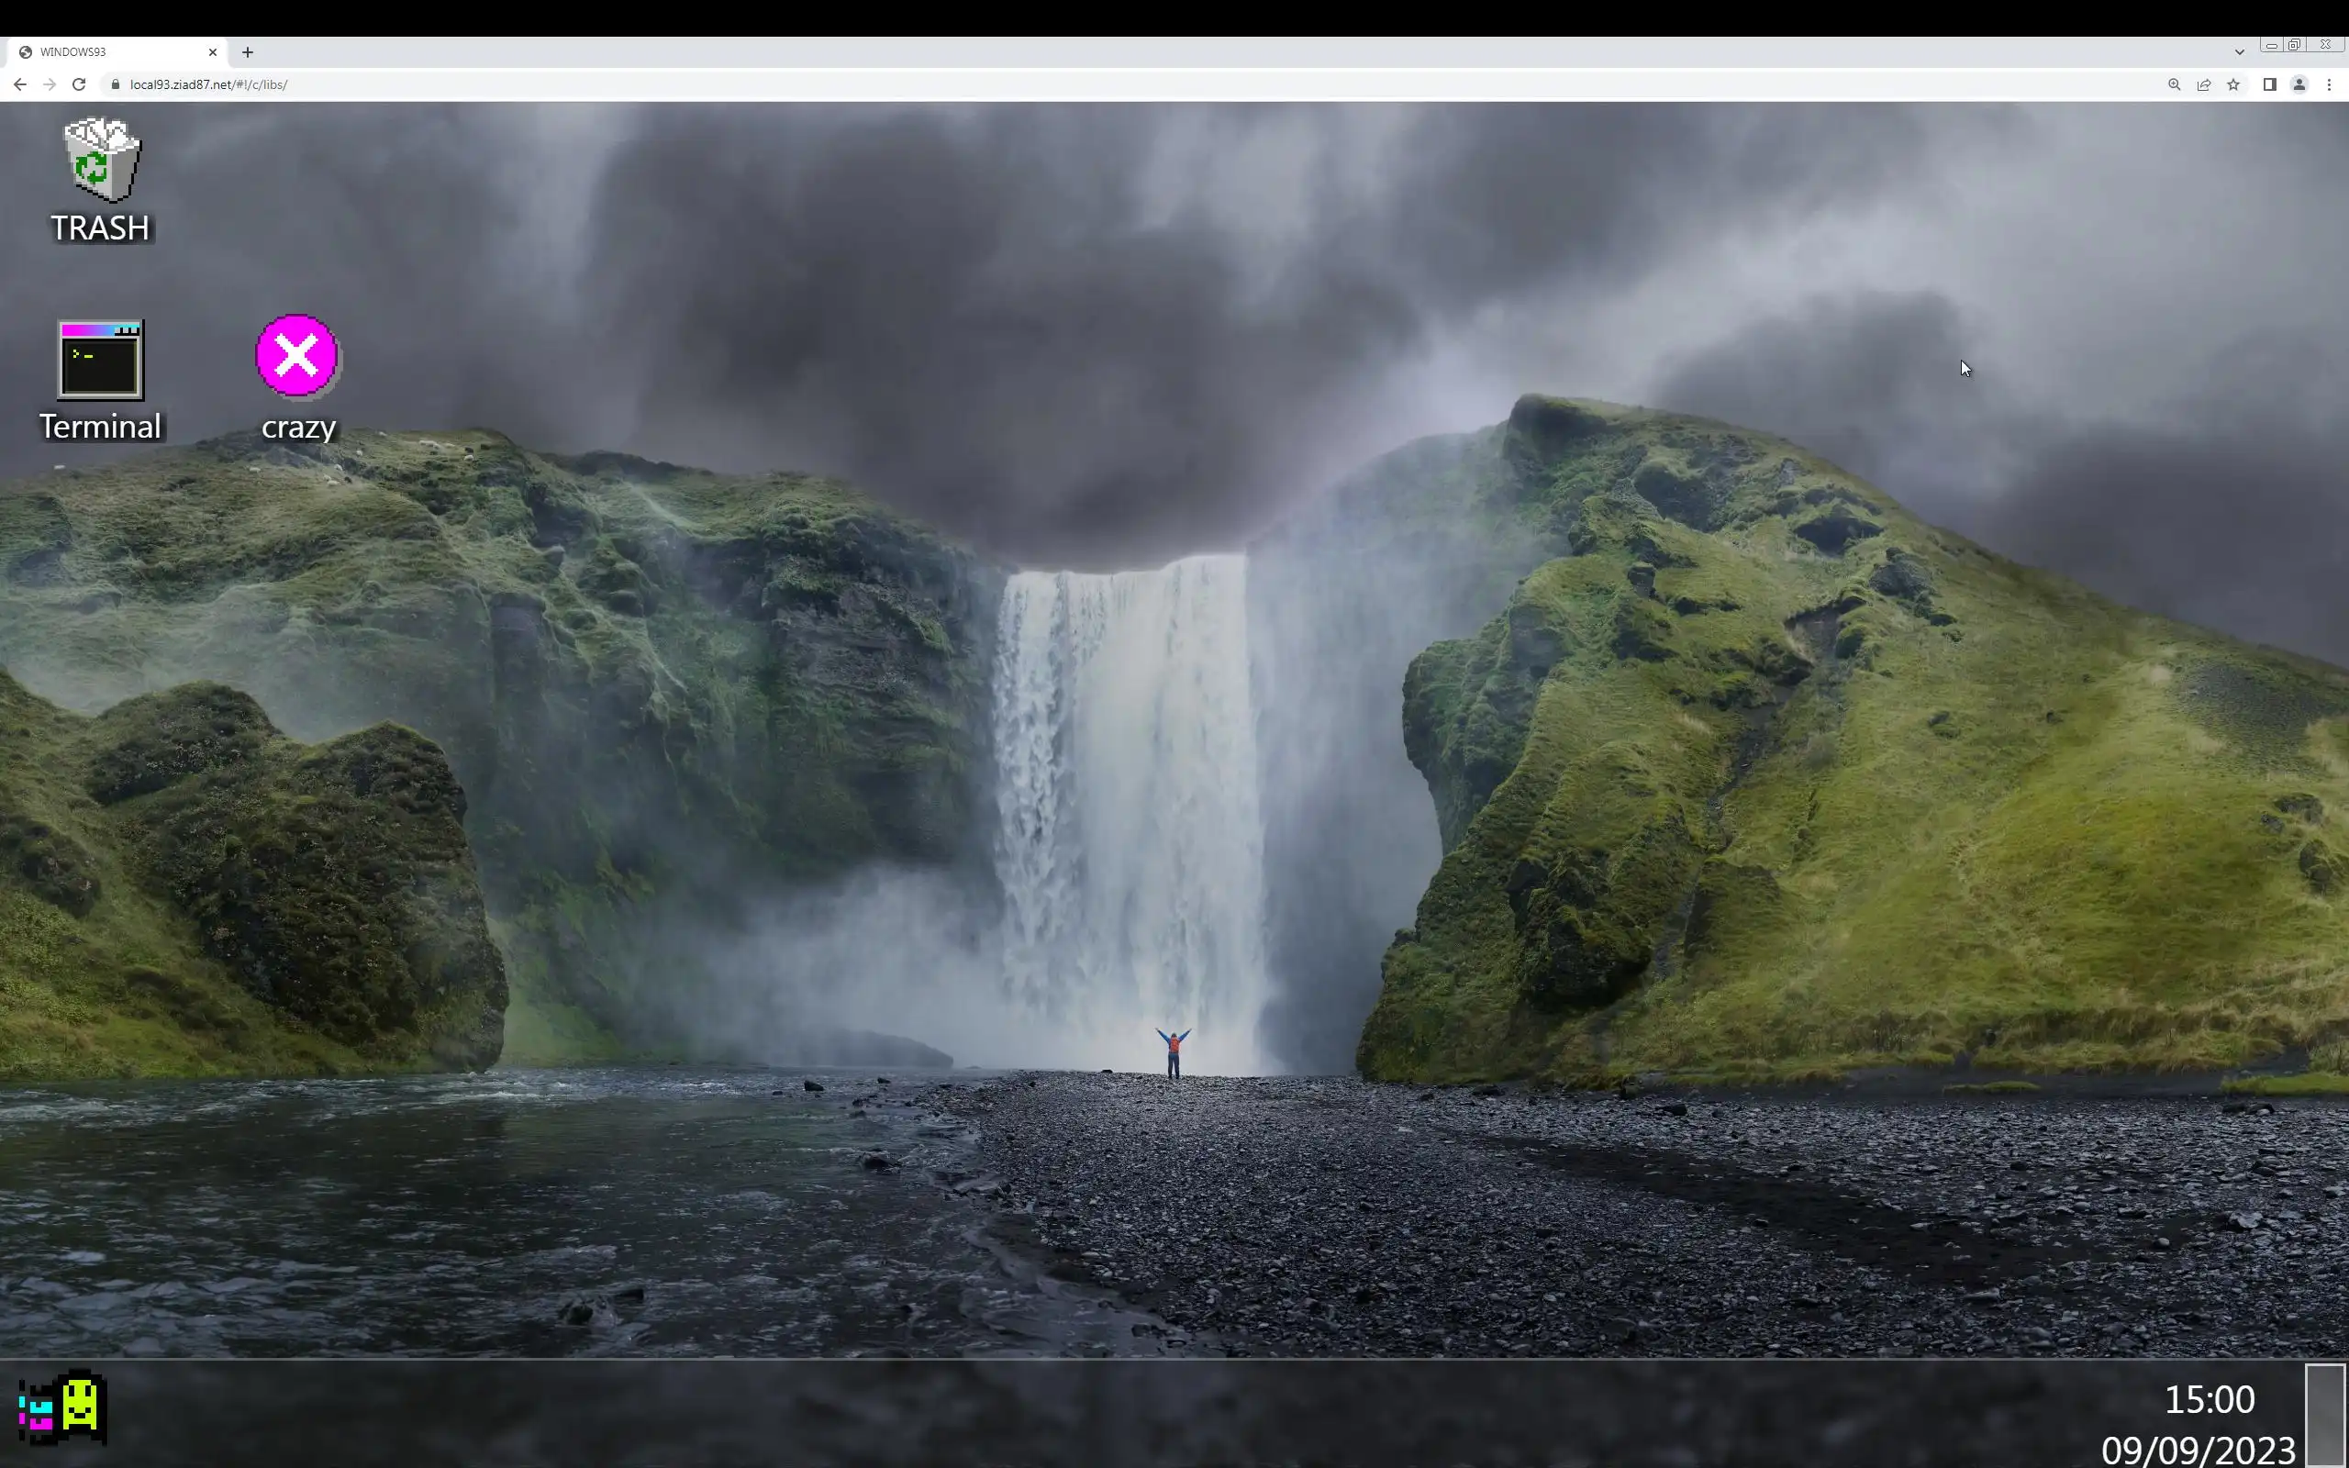This screenshot has height=1468, width=2349.
Task: Expand the tab search chevron
Action: (x=2239, y=51)
